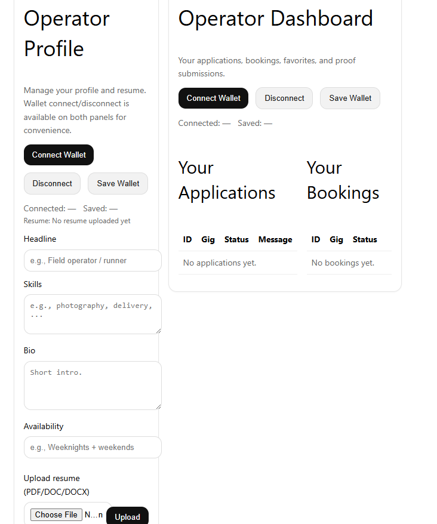Click inside the Bio text area

[93, 385]
